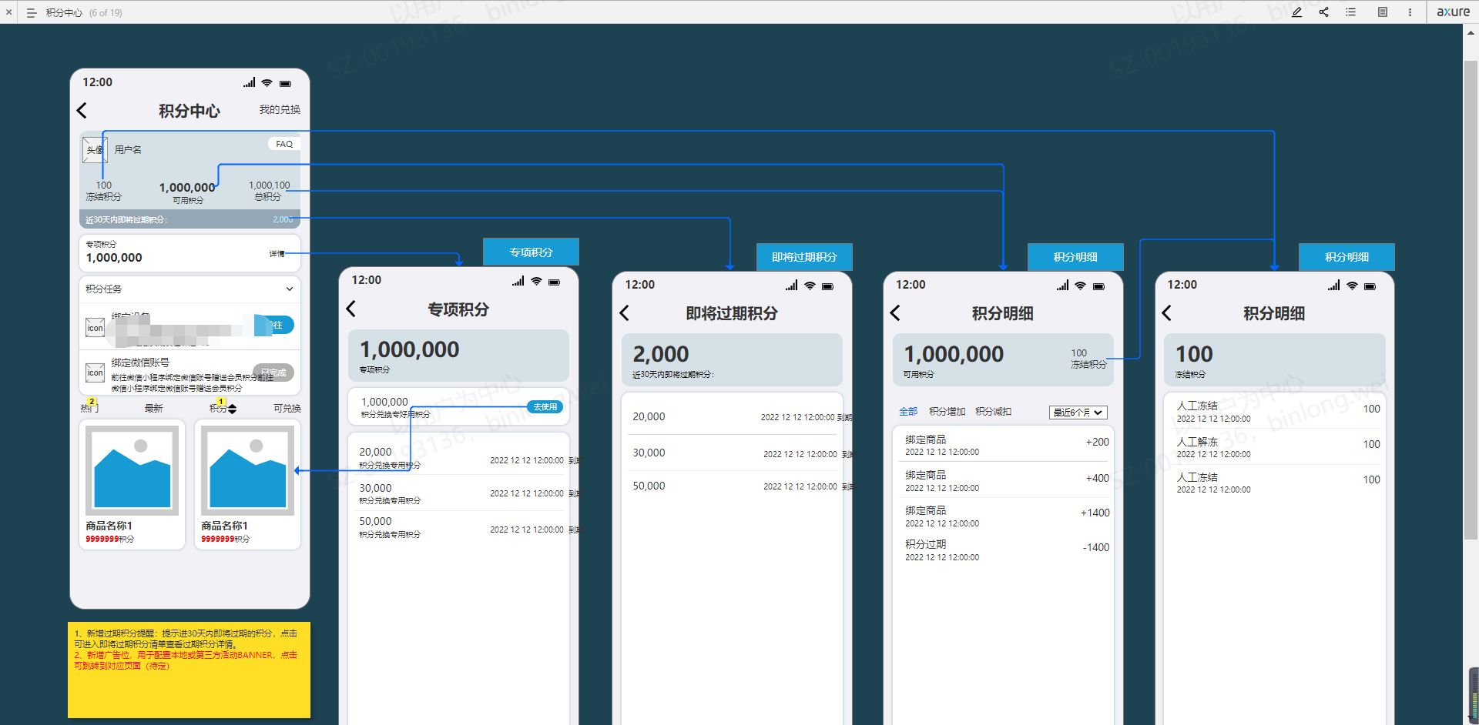The width and height of the screenshot is (1479, 725).
Task: Click back arrow on 专项积分 screen
Action: point(351,309)
